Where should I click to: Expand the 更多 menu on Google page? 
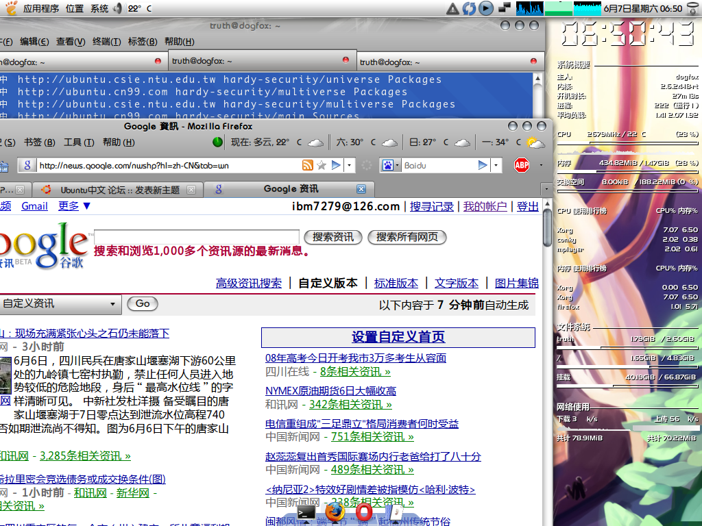tap(74, 205)
